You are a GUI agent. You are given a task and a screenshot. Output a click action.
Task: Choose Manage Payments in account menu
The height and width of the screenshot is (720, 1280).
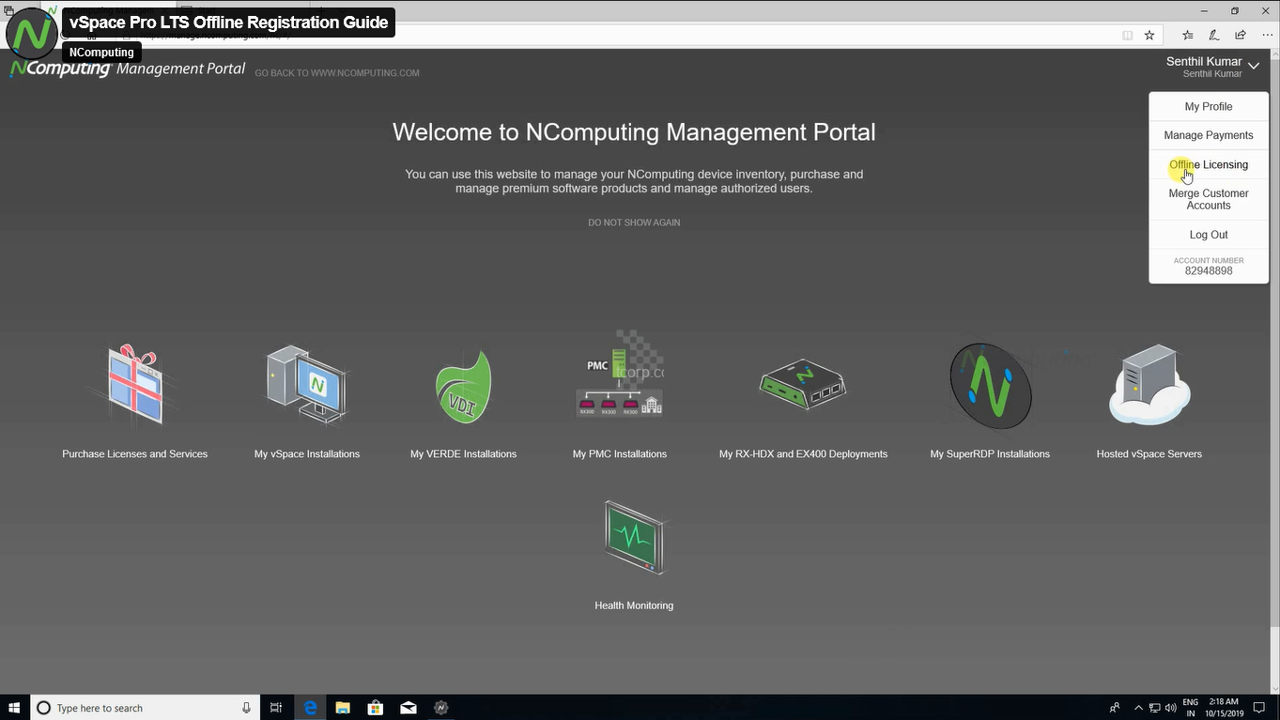coord(1208,135)
